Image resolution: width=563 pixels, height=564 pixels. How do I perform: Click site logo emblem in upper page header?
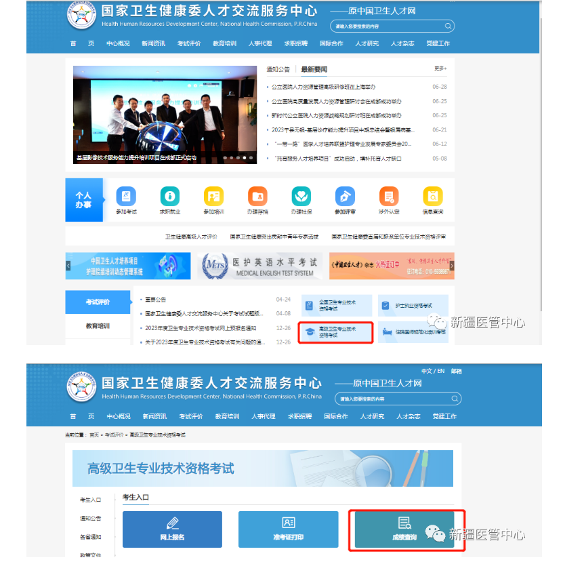click(81, 14)
